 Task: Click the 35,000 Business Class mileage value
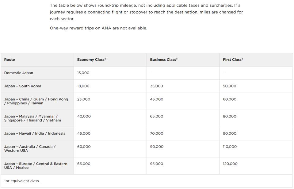pos(156,86)
